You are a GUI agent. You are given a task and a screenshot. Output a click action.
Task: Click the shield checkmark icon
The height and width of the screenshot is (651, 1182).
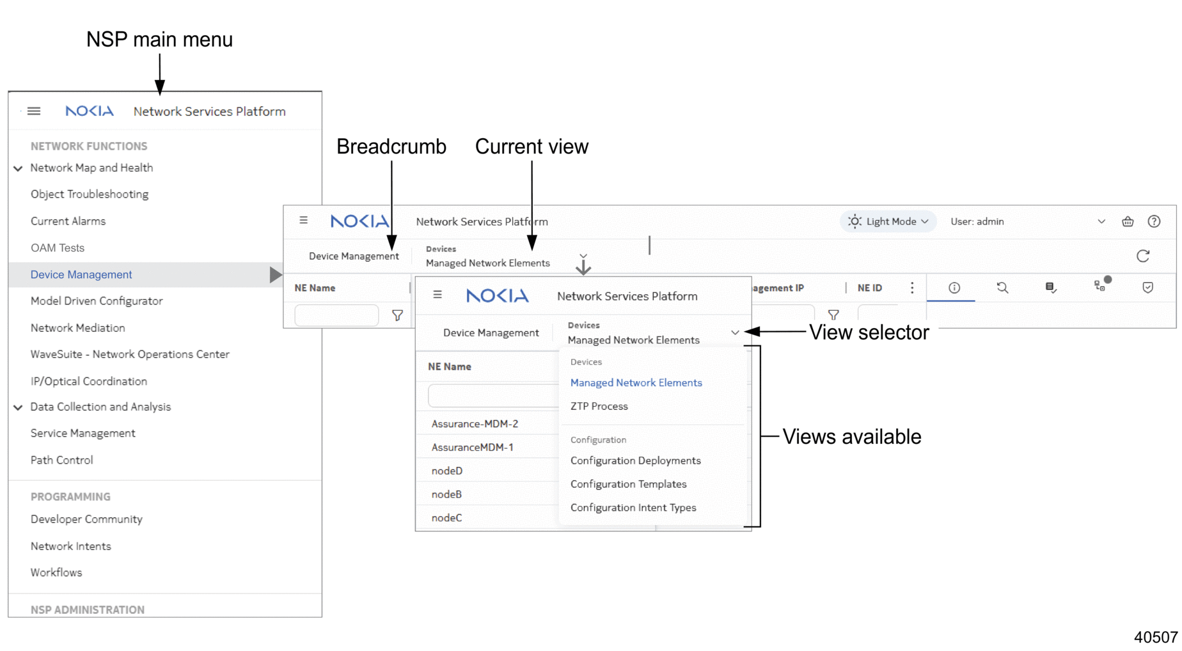[1147, 288]
